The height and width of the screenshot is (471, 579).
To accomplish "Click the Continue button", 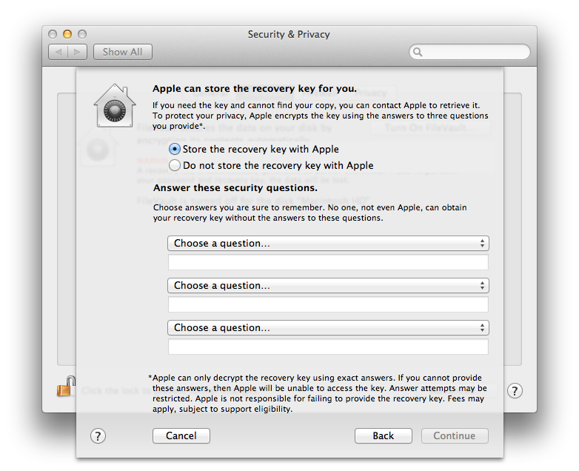I will click(x=455, y=436).
